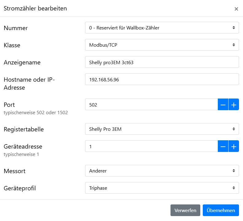Screen dimensions: 243x221
Task: Click the Registertabelle label text
Action: pyautogui.click(x=24, y=129)
